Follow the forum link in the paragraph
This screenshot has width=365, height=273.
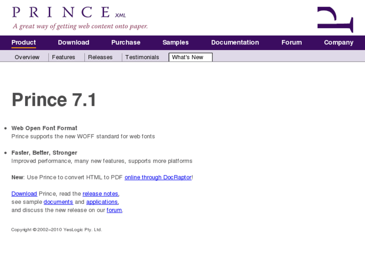pyautogui.click(x=114, y=210)
